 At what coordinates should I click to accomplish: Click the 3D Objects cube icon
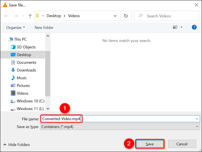(x=13, y=47)
